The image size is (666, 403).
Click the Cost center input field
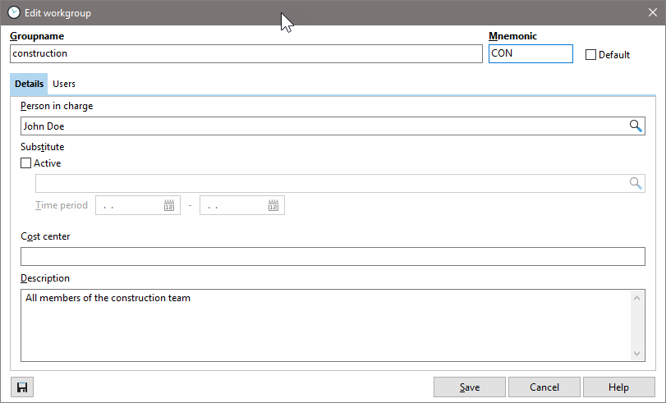[333, 256]
